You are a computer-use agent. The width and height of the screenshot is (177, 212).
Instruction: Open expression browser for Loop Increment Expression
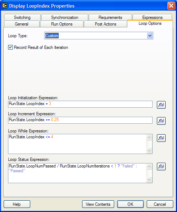coord(161,121)
